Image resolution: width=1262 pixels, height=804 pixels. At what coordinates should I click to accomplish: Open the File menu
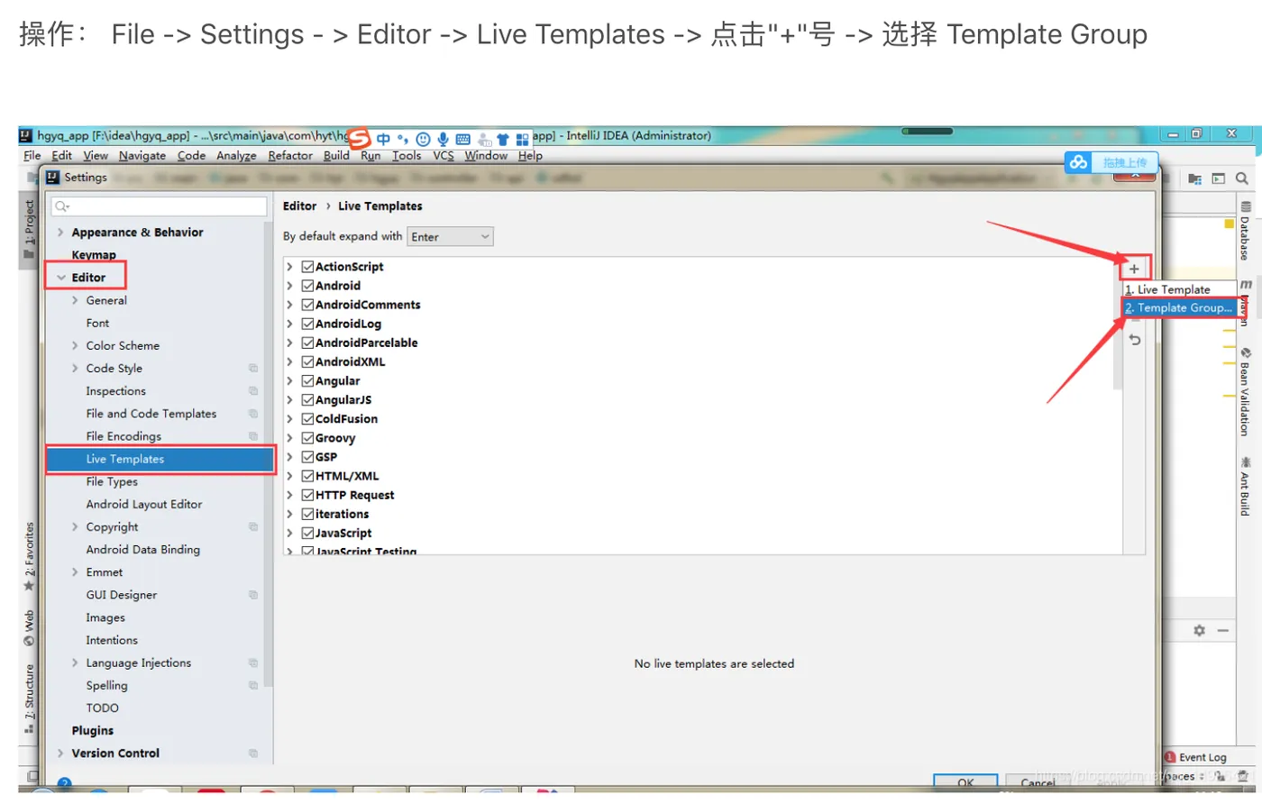pos(32,155)
